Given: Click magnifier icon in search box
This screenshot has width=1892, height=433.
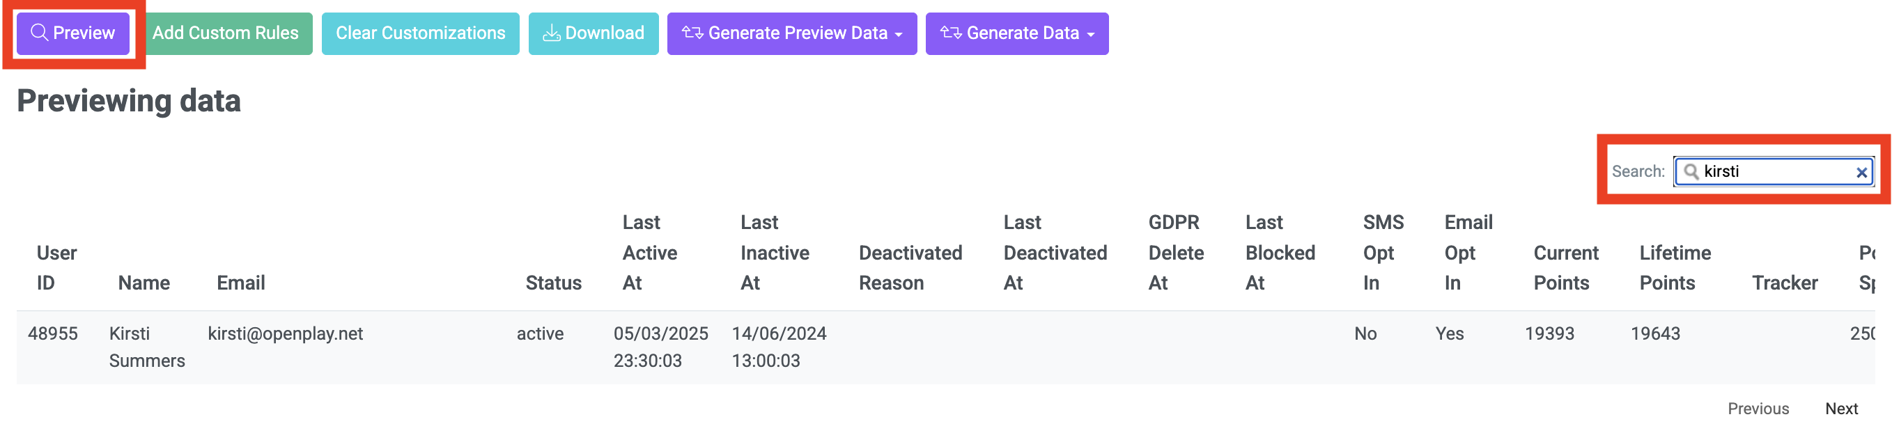Looking at the screenshot, I should tap(1691, 171).
